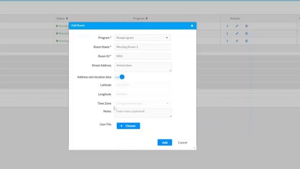Image resolution: width=300 pixels, height=169 pixels.
Task: Cancel the Add Room dialog
Action: pyautogui.click(x=182, y=143)
